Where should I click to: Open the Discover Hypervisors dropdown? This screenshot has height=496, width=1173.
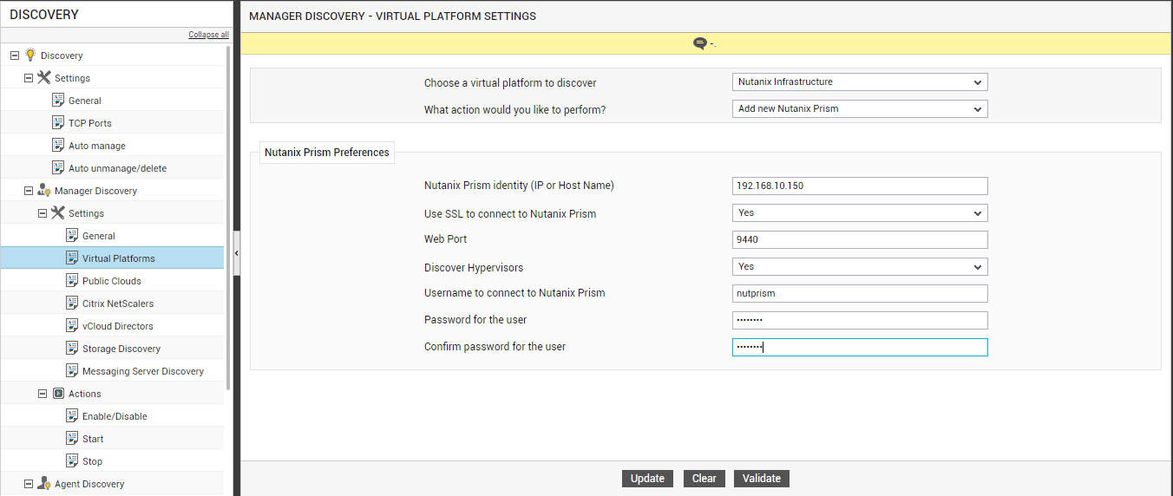[x=860, y=267]
